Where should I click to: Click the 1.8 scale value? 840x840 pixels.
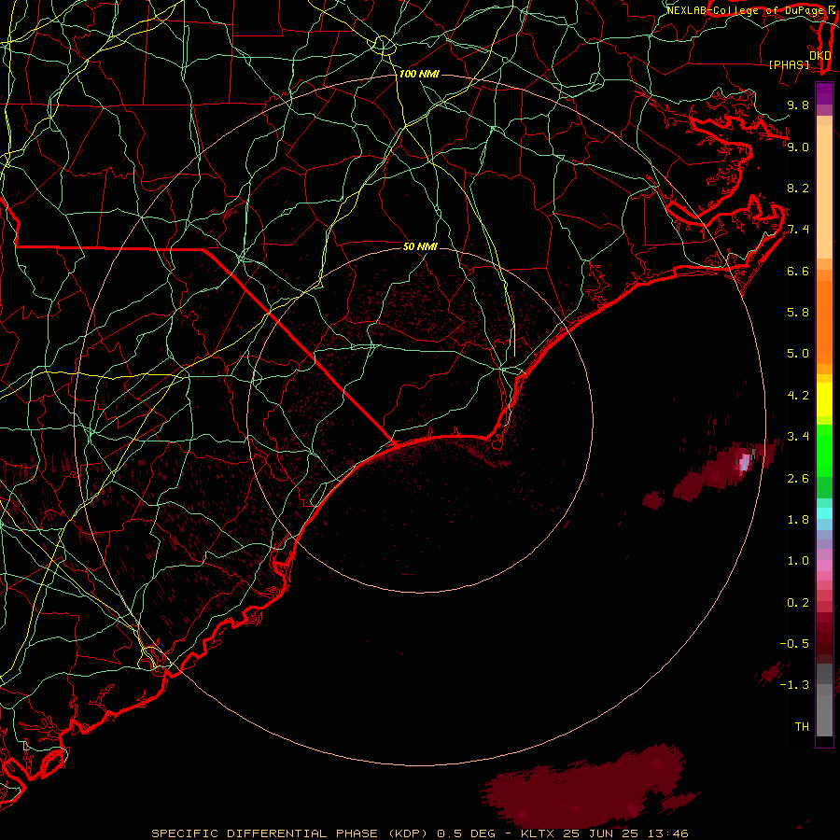pos(798,520)
